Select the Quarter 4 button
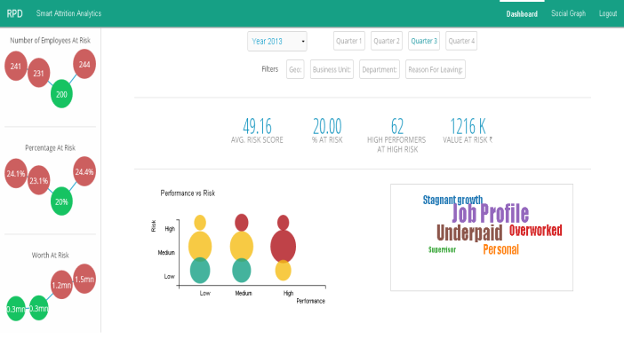The image size is (624, 339). pos(461,41)
